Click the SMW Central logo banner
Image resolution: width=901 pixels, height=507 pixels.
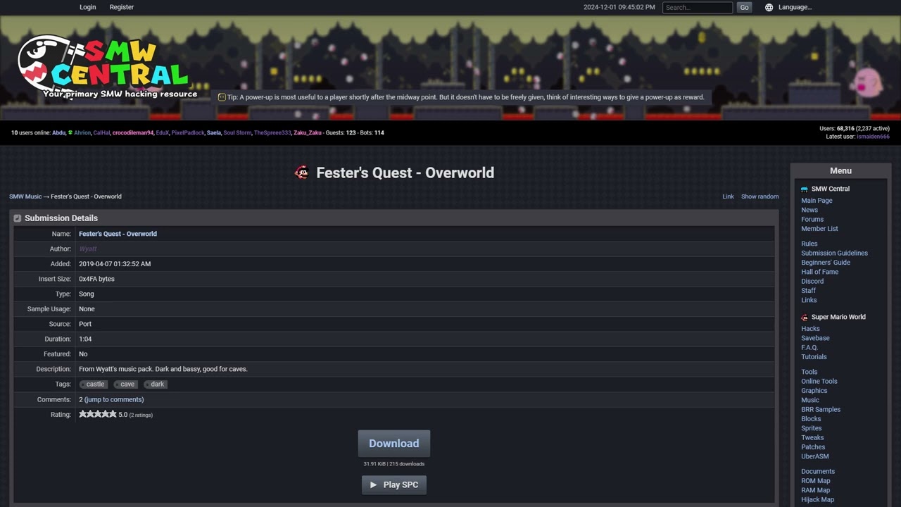coord(107,67)
